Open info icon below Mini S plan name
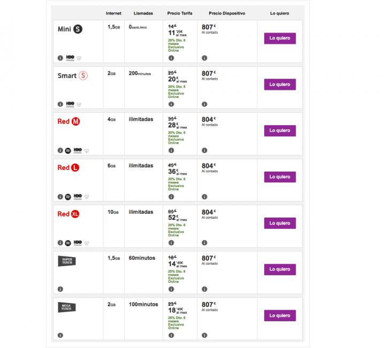Image resolution: width=385 pixels, height=348 pixels. (60, 58)
